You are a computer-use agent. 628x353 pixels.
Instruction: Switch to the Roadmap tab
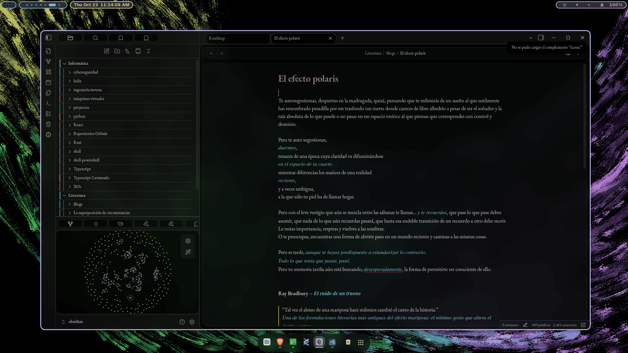coord(229,38)
